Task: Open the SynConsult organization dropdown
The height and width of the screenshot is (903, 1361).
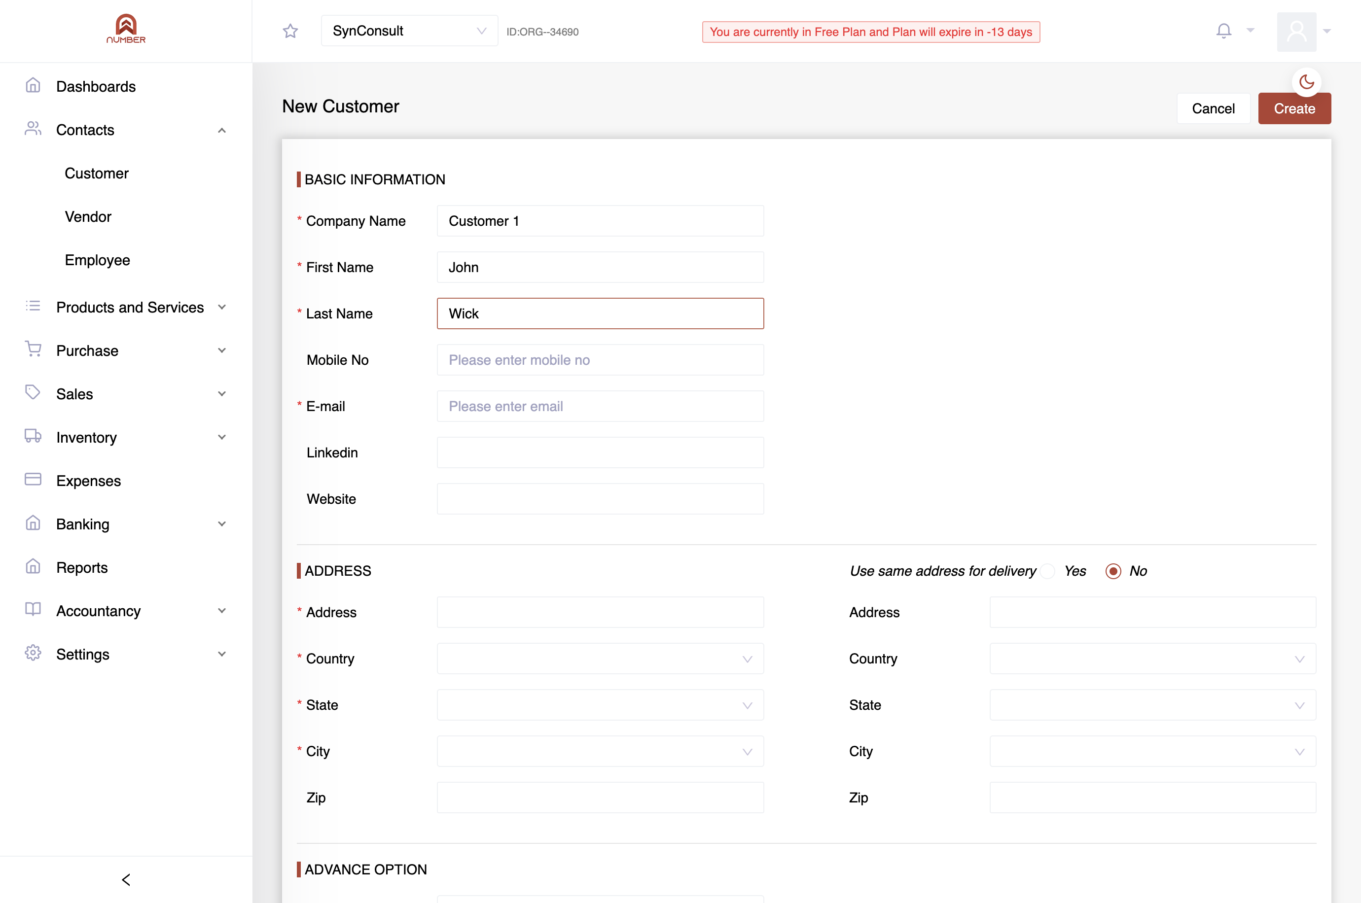Action: click(409, 31)
